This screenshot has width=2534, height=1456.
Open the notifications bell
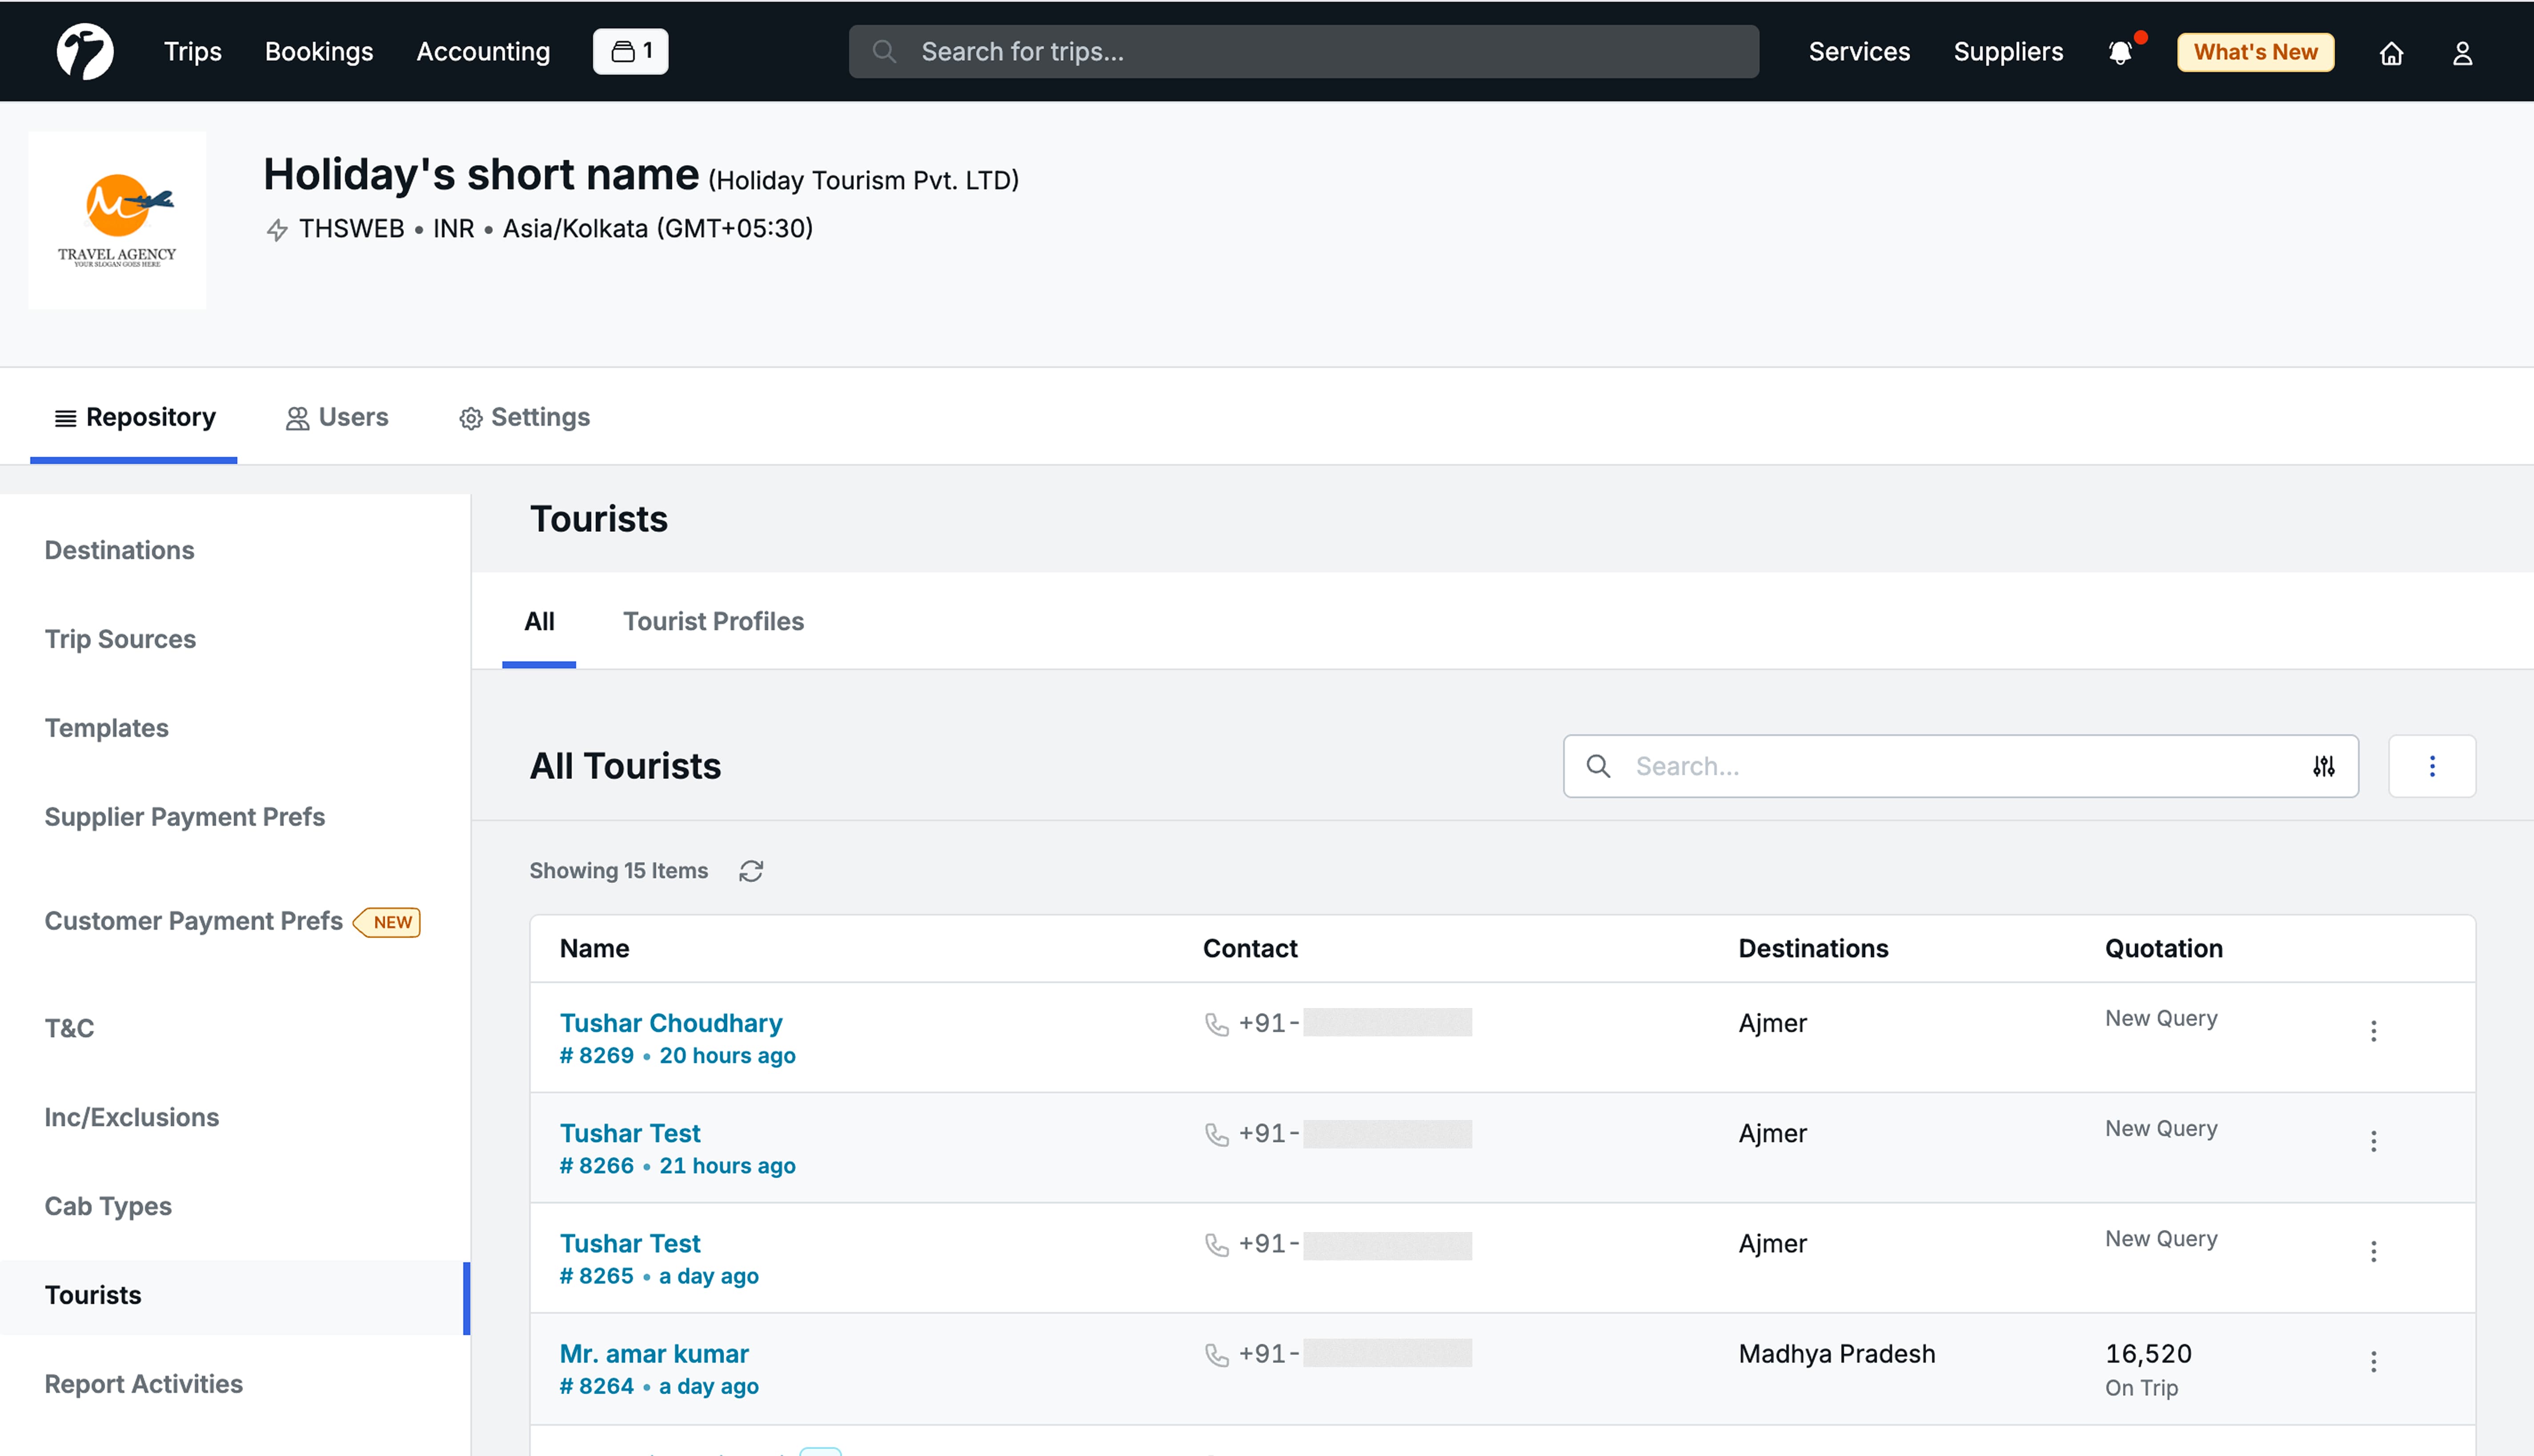(2120, 52)
